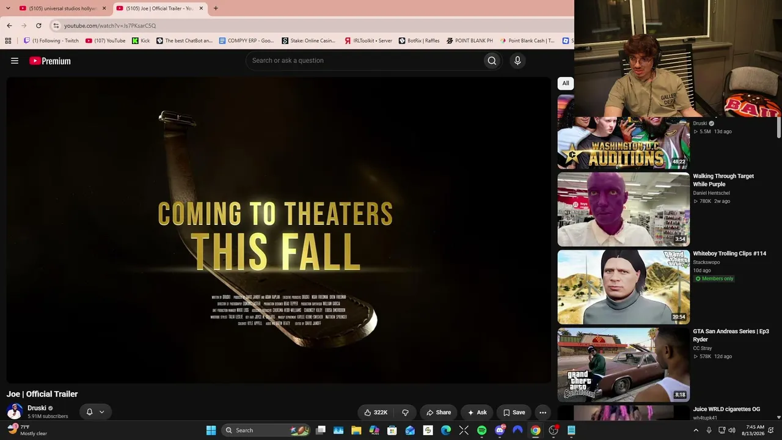Image resolution: width=782 pixels, height=440 pixels.
Task: Open GTA San Andreas Series Ep3 thumbnail
Action: coord(623,365)
